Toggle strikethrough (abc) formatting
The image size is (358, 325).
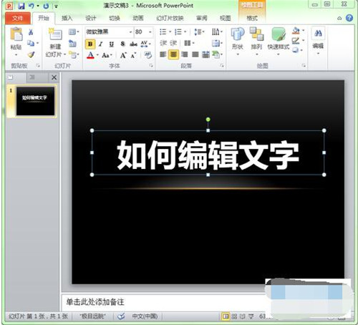point(133,44)
